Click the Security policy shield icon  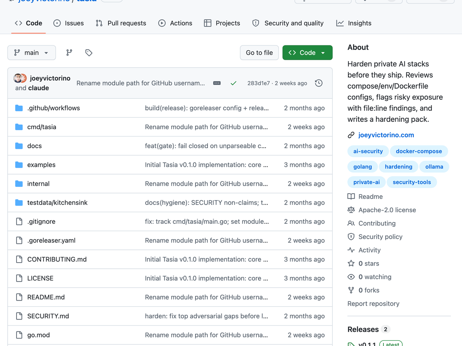(x=351, y=236)
